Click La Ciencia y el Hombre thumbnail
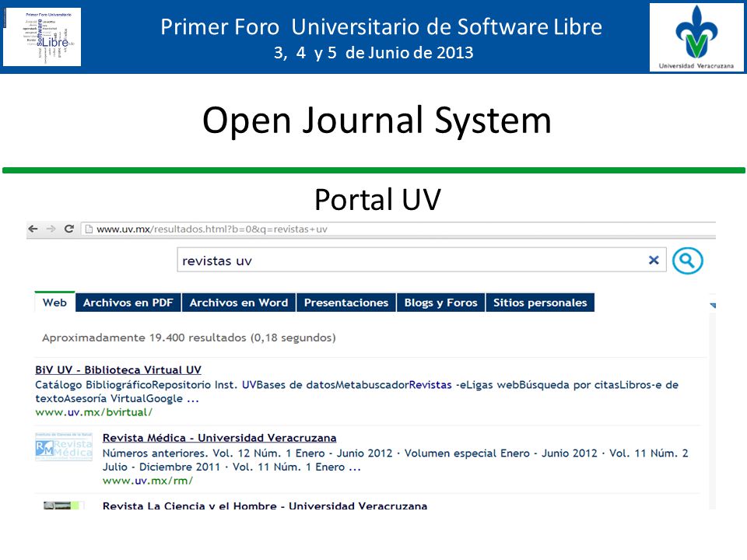747x560 pixels. (x=64, y=506)
